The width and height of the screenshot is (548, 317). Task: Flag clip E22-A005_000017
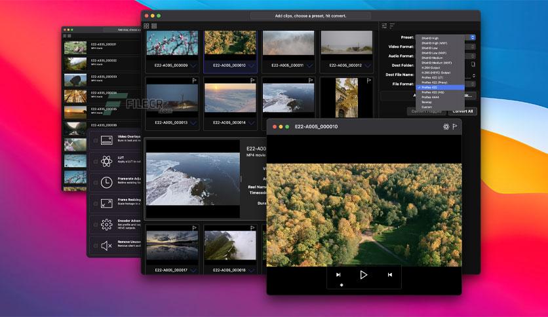(194, 228)
